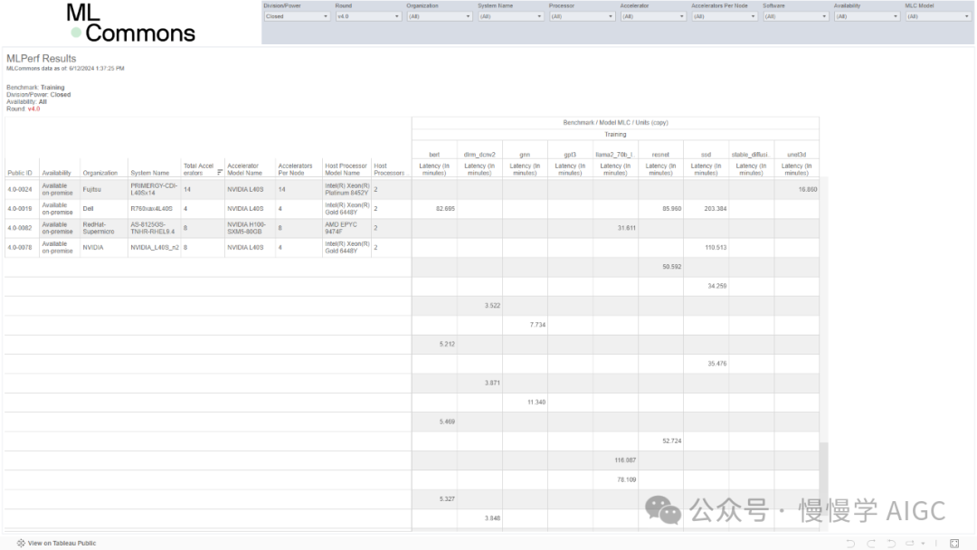Viewport: 977px width, 550px height.
Task: Select row with Public ID 4.0-0024
Action: point(19,189)
